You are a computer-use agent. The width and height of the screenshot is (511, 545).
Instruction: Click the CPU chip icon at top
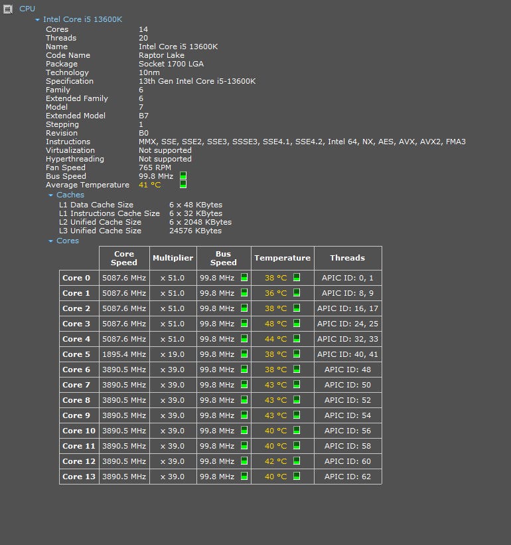(x=8, y=9)
